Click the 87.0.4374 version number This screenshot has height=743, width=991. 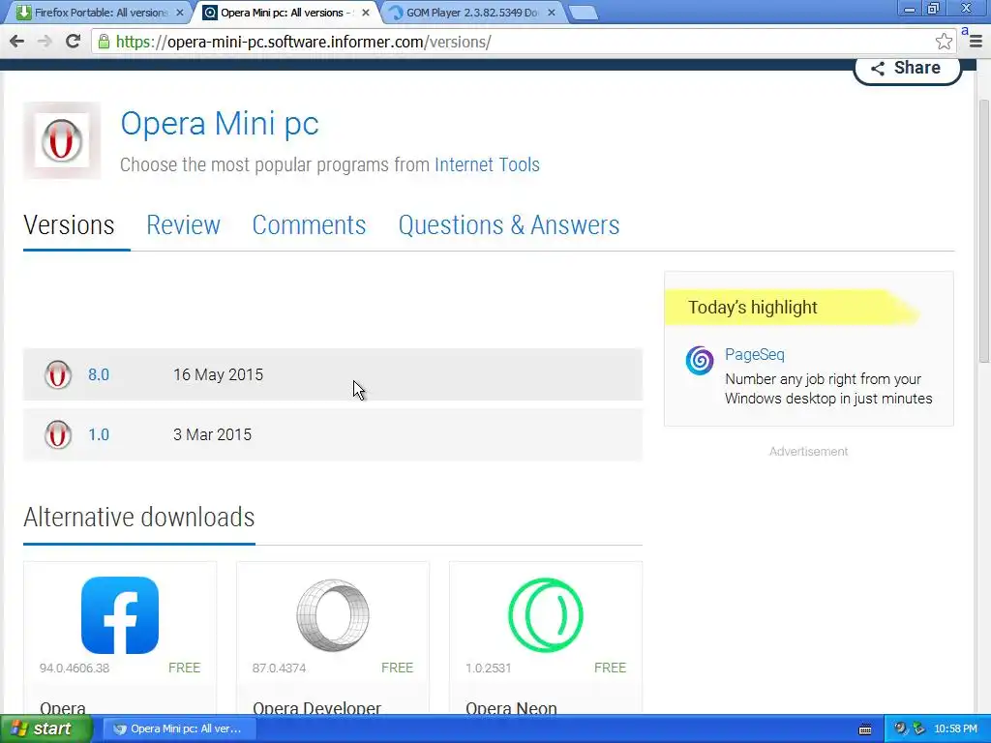[x=279, y=668]
